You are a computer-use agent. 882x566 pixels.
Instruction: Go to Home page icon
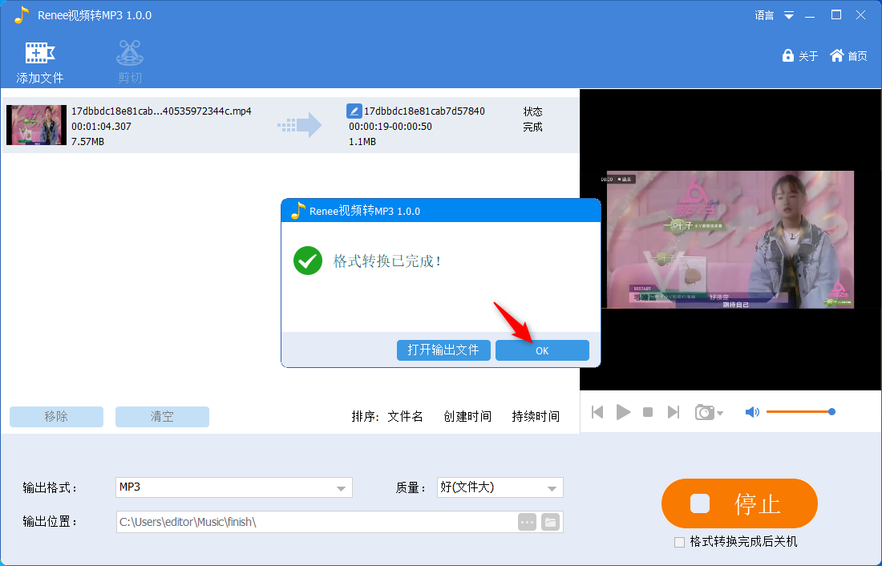pyautogui.click(x=837, y=55)
